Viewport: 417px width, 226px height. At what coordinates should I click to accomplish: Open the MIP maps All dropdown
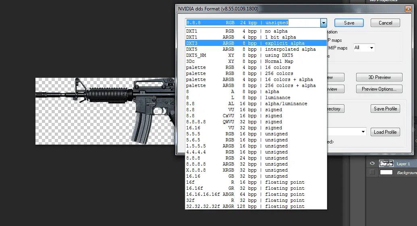[364, 48]
